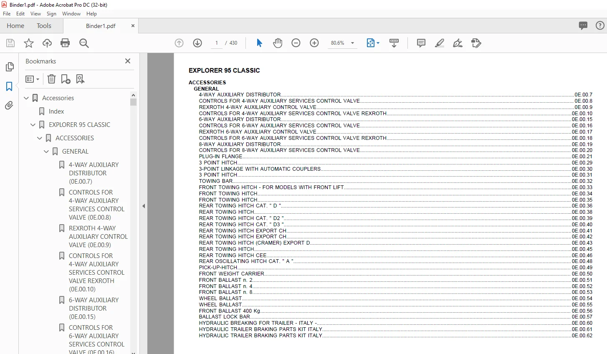The width and height of the screenshot is (607, 354).
Task: Click FRONT BALLAST 400 Kg entry
Action: (x=230, y=311)
